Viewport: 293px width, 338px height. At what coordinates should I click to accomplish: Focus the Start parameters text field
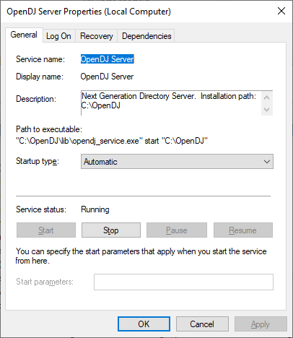pos(183,282)
